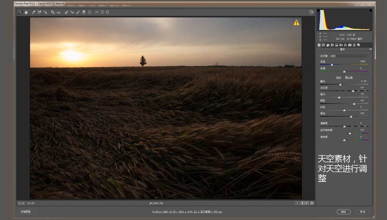Select the Graduated Filter tool
Viewport: 387px width, 220px height.
tap(84, 12)
